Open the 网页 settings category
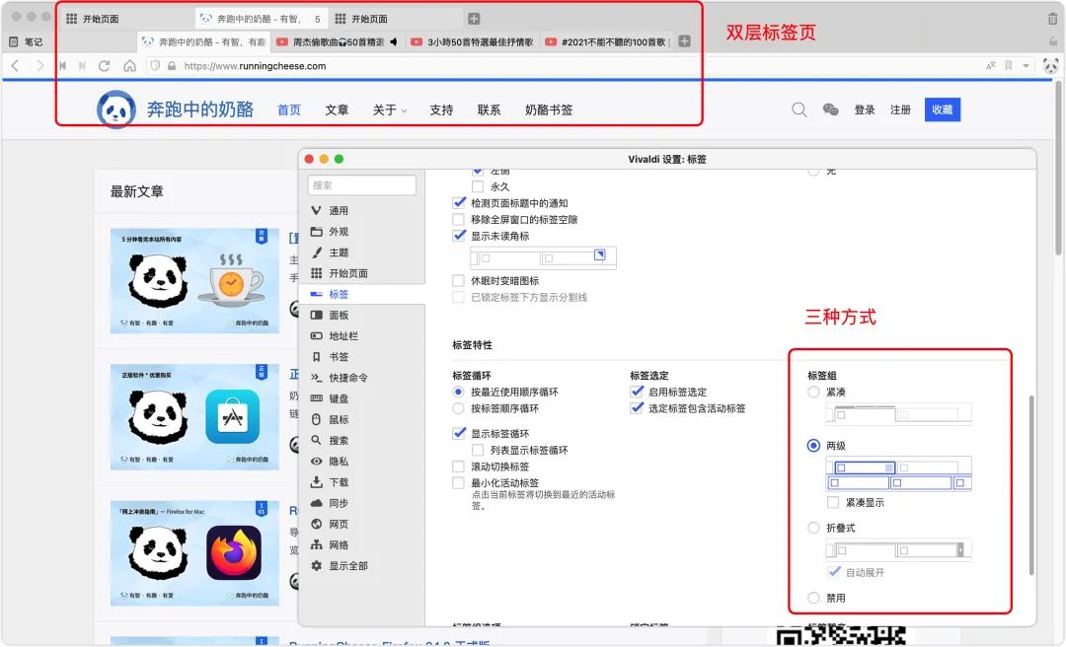This screenshot has width=1066, height=647. (338, 524)
